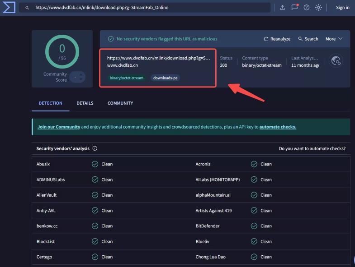This screenshot has height=267, width=355.
Task: Click info icon beside Security vendors' analysis
Action: (95, 148)
